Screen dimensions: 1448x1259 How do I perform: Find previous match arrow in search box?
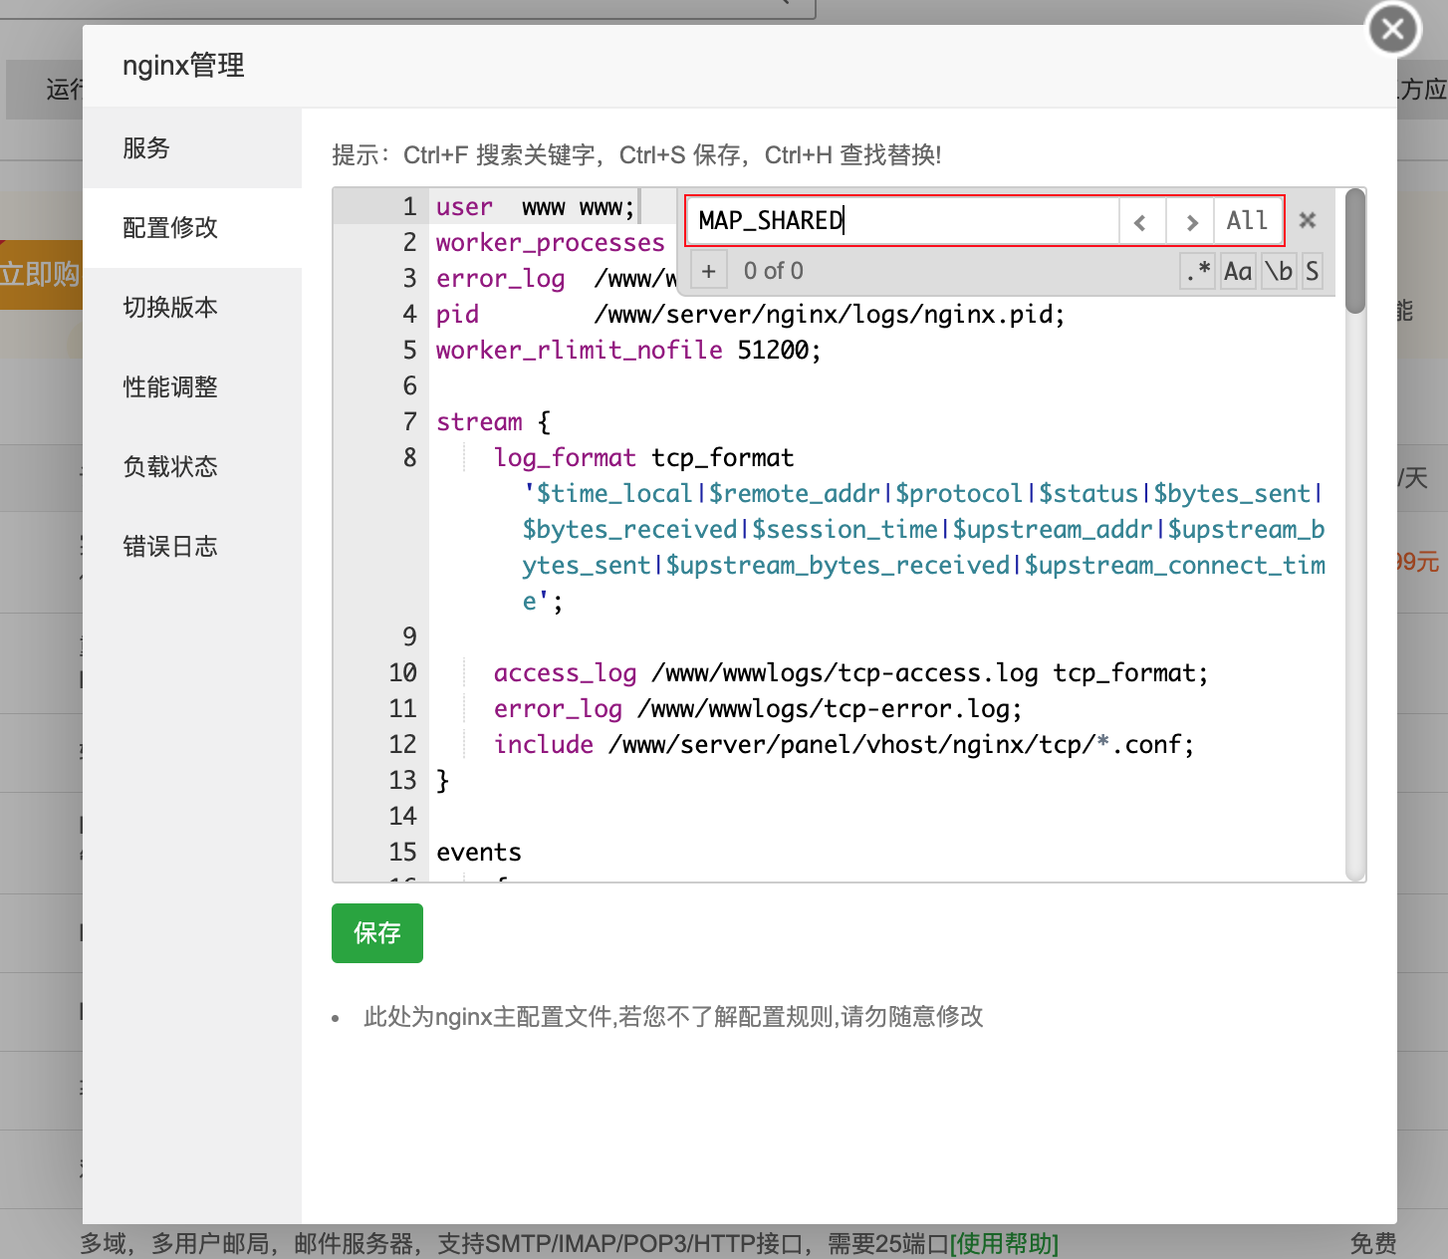(1141, 221)
